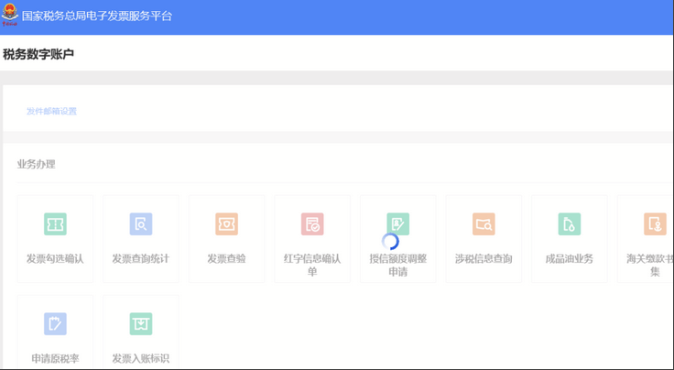Click the 申请原税率 text label

(55, 358)
